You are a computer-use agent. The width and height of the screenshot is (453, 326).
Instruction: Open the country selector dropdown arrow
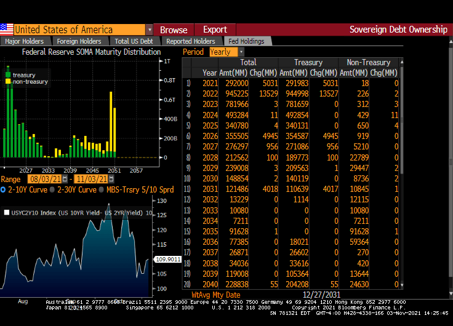(x=150, y=30)
